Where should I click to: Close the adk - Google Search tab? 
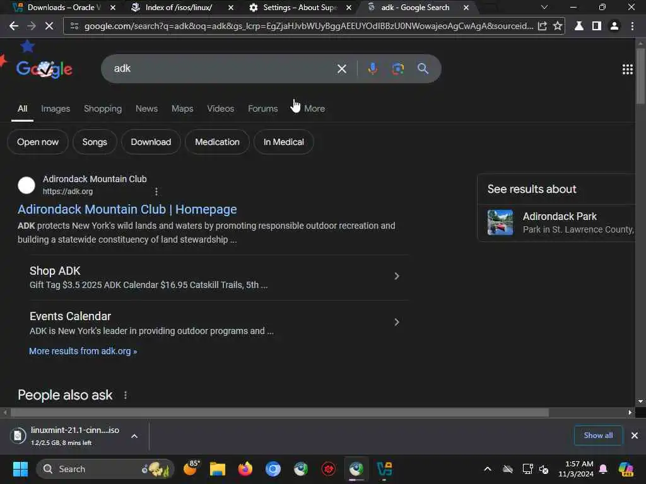click(x=466, y=8)
